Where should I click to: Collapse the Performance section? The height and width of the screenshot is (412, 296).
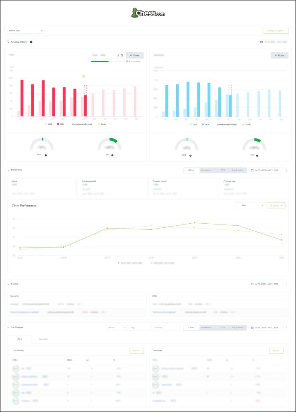click(8, 170)
